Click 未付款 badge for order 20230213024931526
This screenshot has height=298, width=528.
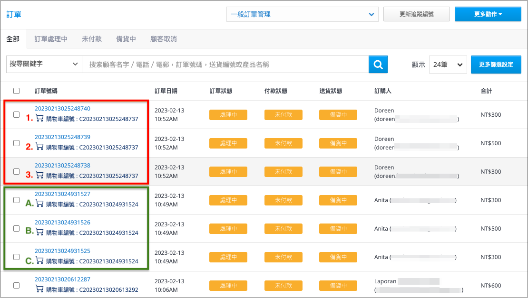(283, 228)
